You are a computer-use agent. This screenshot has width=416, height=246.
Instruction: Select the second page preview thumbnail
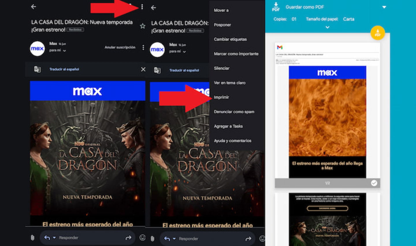[327, 219]
